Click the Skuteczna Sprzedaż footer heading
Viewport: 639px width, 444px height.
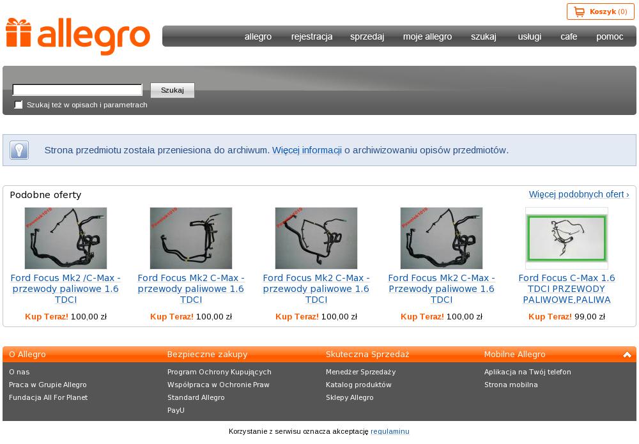coord(367,355)
